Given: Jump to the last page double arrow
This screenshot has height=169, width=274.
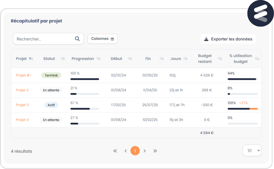Looking at the screenshot, I should (155, 151).
